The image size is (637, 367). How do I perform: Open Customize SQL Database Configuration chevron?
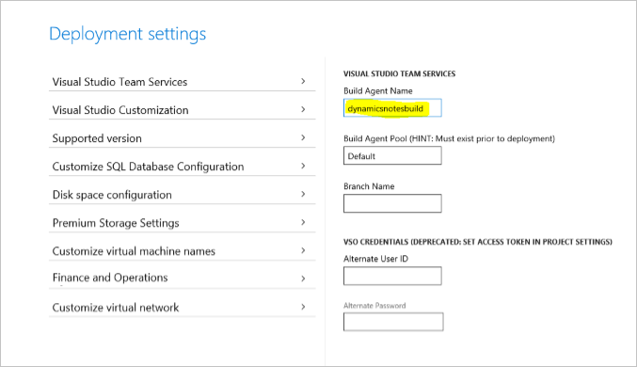click(x=303, y=166)
